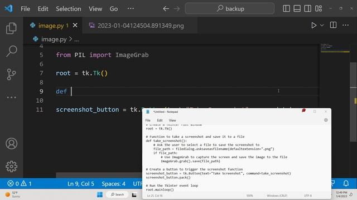Open the Accounts menu in the activity bar
This screenshot has width=357, height=200.
coord(11,143)
